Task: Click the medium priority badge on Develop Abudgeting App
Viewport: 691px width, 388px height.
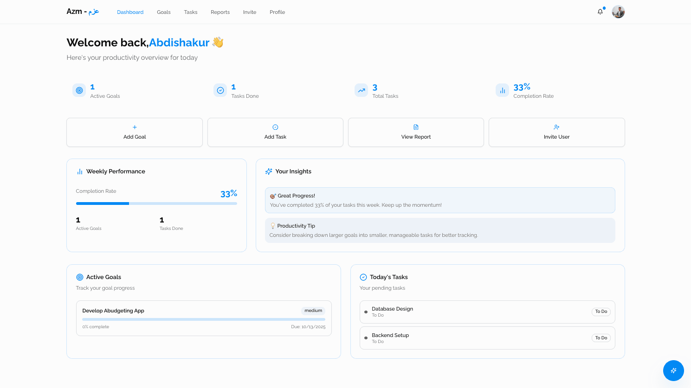Action: click(313, 311)
